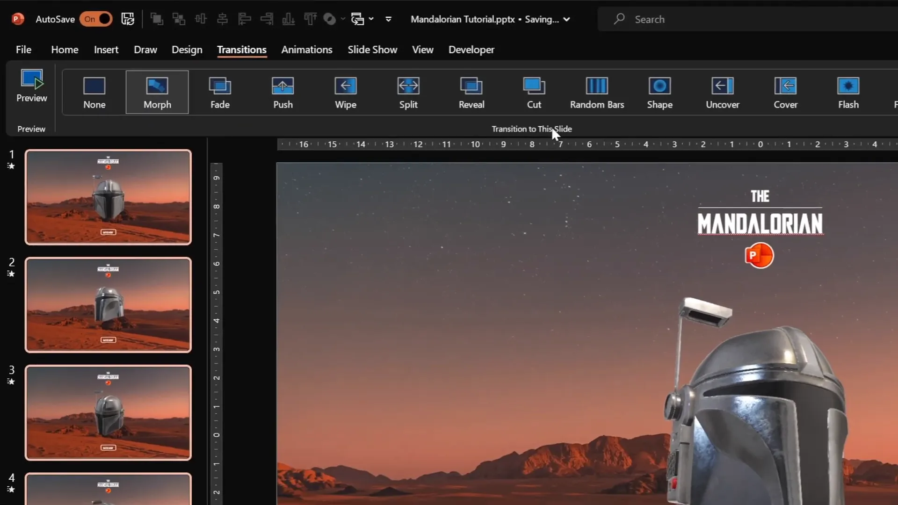
Task: Select slide 2 thumbnail
Action: click(108, 305)
